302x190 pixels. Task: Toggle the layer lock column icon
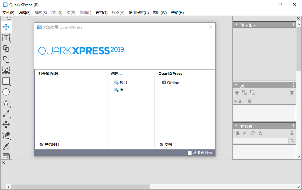240,101
